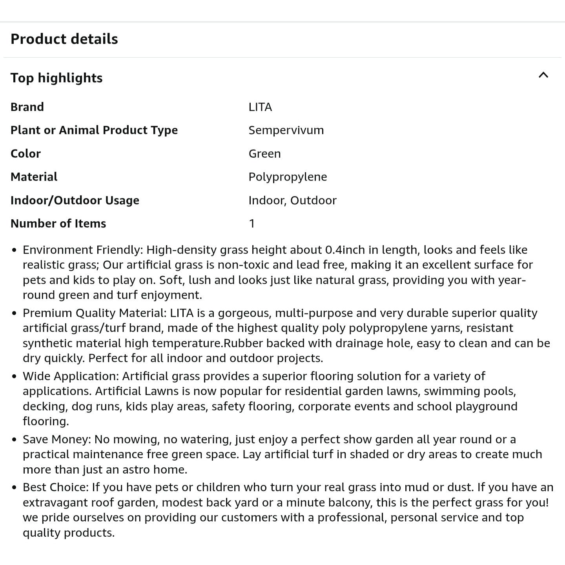This screenshot has height=565, width=565.
Task: Click the Save Money bullet paragraph
Action: (275, 454)
